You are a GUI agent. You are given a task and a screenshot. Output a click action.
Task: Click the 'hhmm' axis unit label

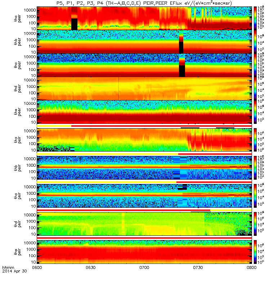pos(8,267)
